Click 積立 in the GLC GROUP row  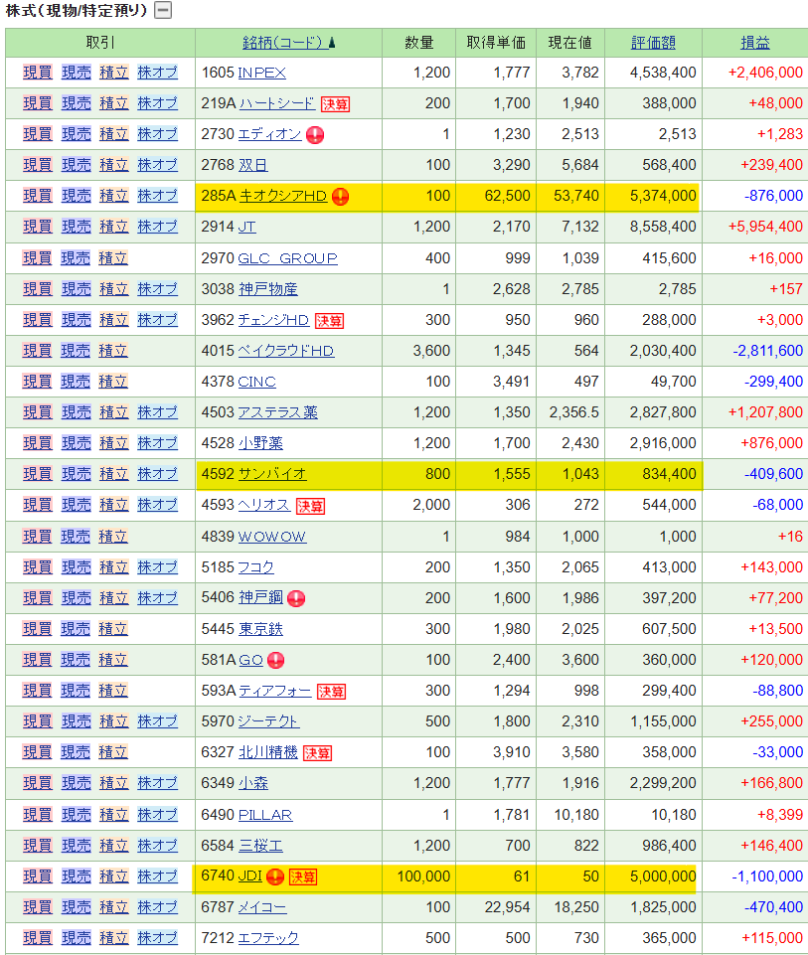click(113, 258)
